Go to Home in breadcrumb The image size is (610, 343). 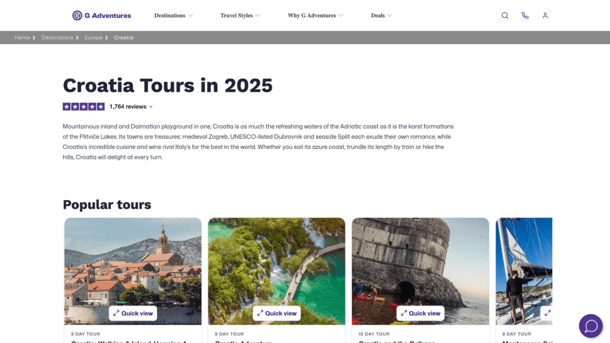22,38
